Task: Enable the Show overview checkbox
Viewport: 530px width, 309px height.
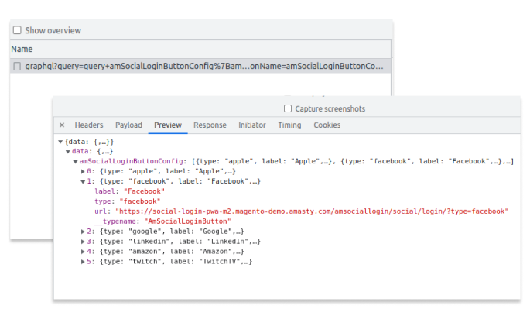Action: (x=17, y=30)
